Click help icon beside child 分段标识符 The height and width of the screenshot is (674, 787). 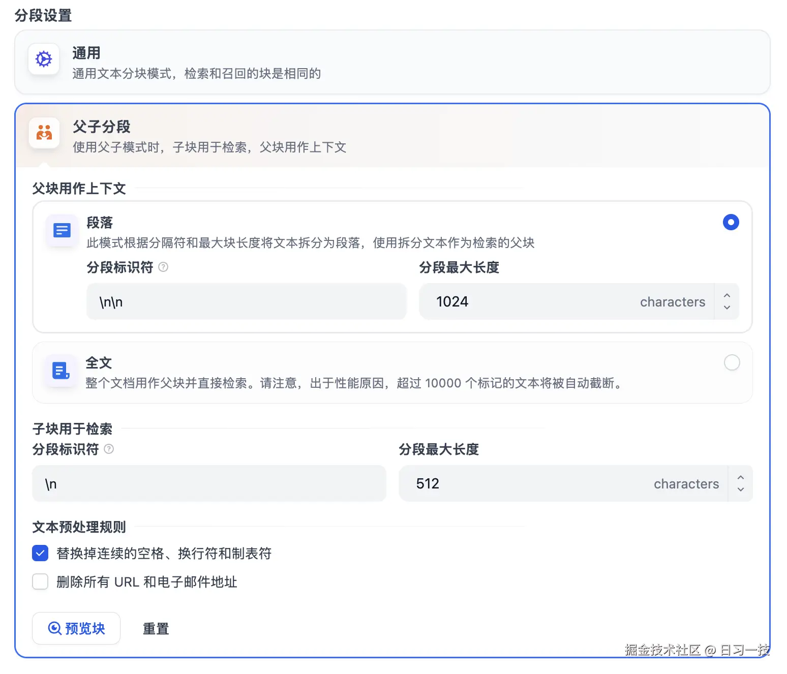109,449
